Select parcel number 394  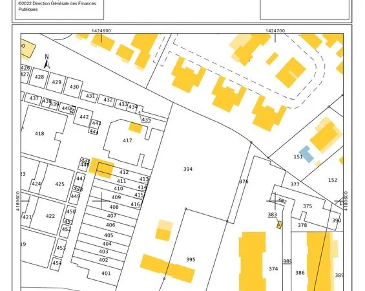tap(188, 169)
